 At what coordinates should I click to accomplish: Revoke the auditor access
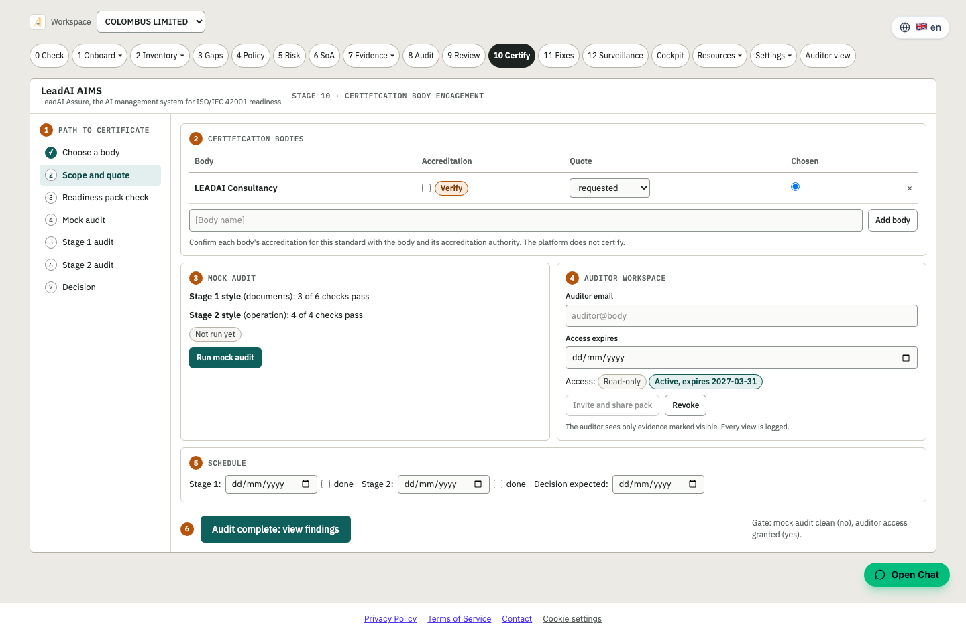coord(686,405)
